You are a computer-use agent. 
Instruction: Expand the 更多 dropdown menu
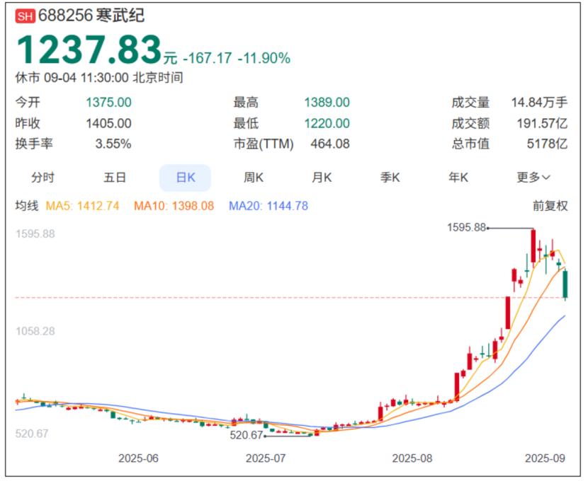click(533, 178)
